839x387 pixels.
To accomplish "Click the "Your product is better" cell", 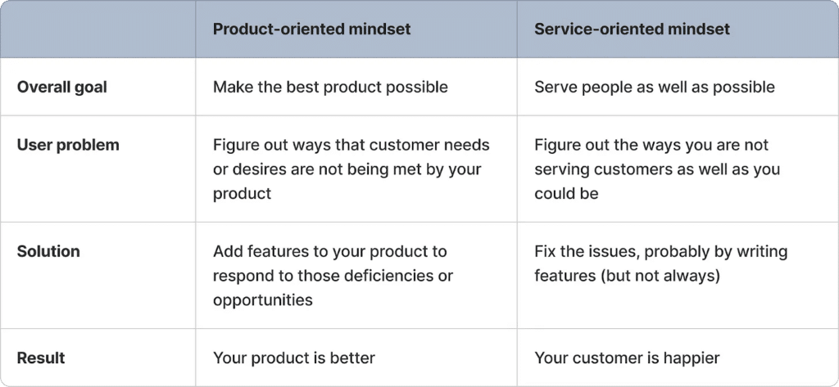I will 294,358.
